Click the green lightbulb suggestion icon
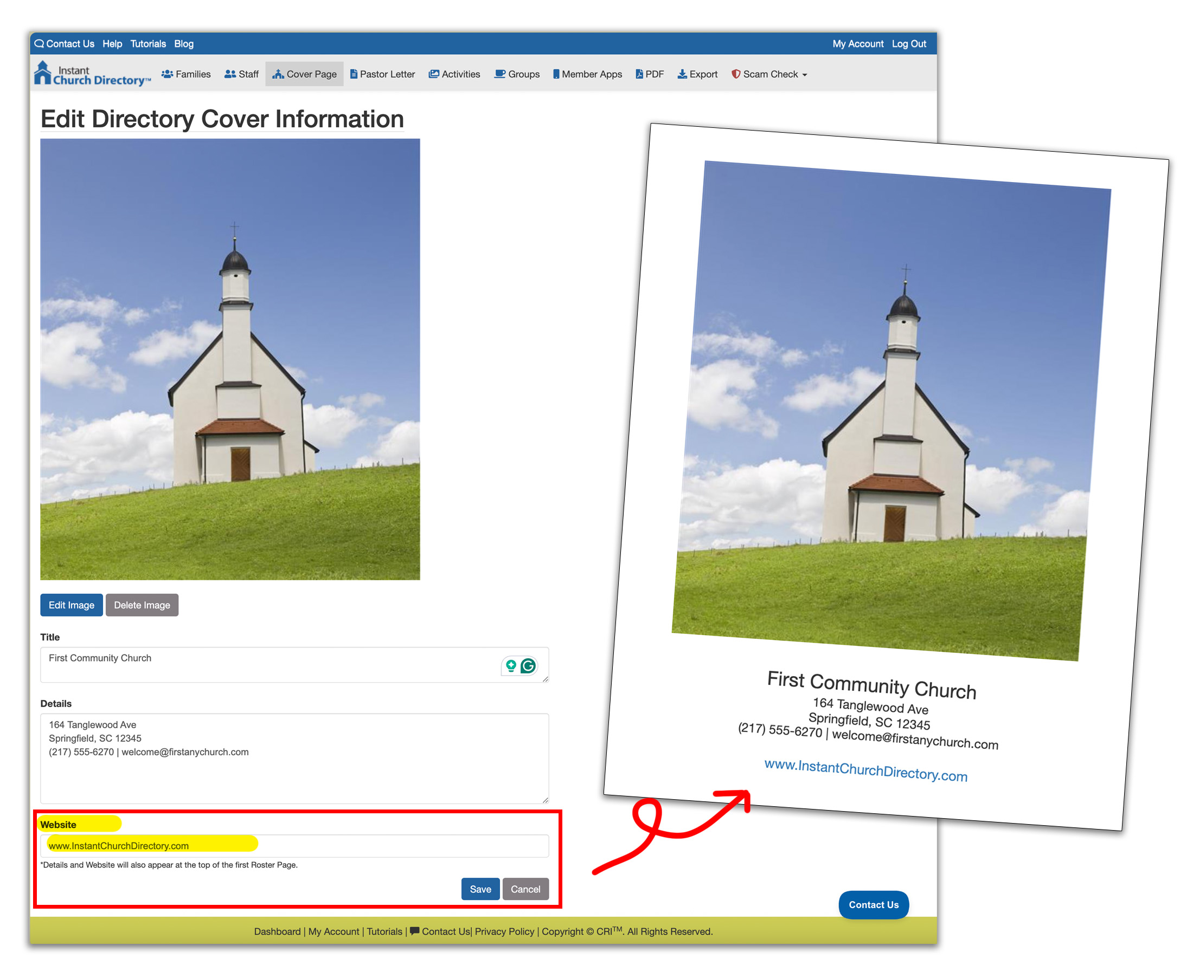This screenshot has height=978, width=1193. (511, 666)
